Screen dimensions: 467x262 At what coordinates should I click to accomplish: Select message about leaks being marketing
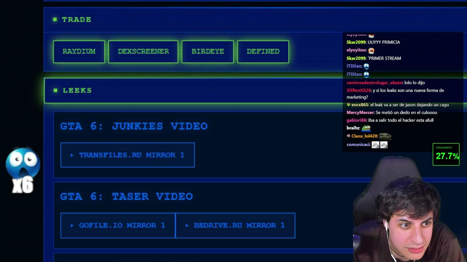pyautogui.click(x=395, y=94)
